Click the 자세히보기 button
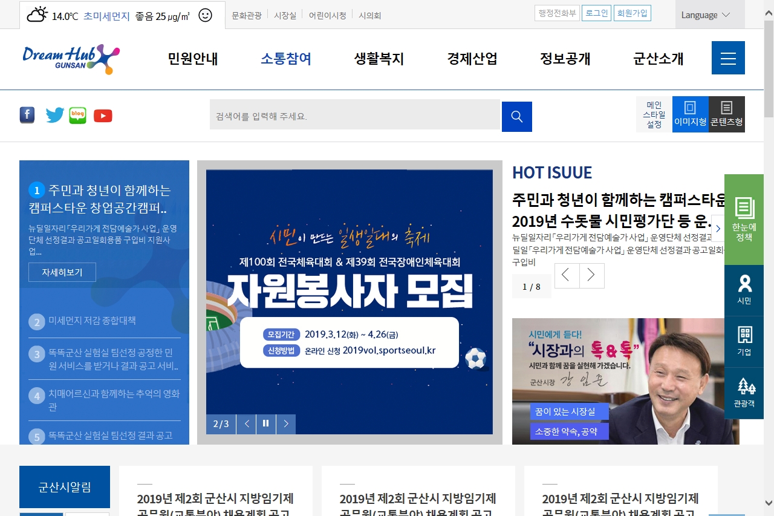The image size is (774, 516). point(62,272)
